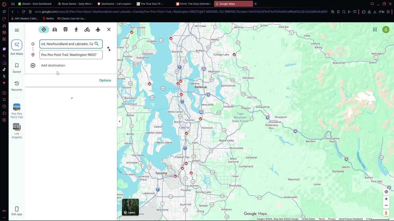Reload the current page
Screen dimensions: 394x221
[23, 12]
